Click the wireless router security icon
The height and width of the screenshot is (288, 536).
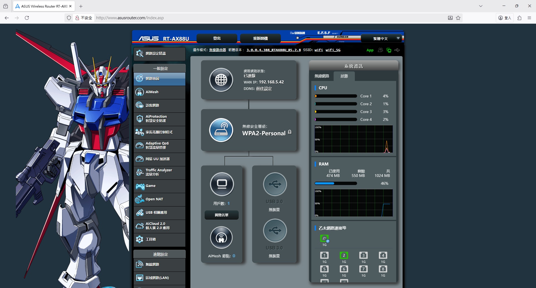221,130
